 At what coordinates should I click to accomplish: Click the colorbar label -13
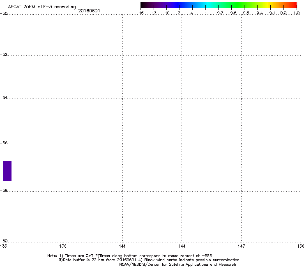[x=152, y=13]
